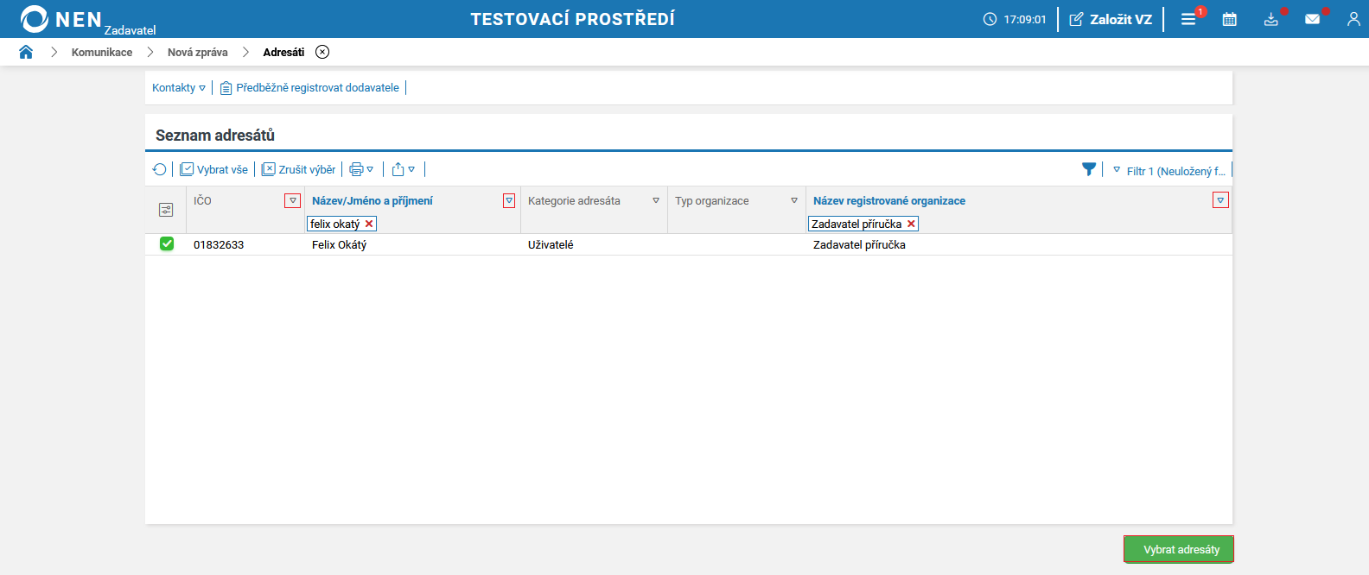Viewport: 1369px width, 575px height.
Task: Open the IČO column filter dropdown
Action: point(293,200)
